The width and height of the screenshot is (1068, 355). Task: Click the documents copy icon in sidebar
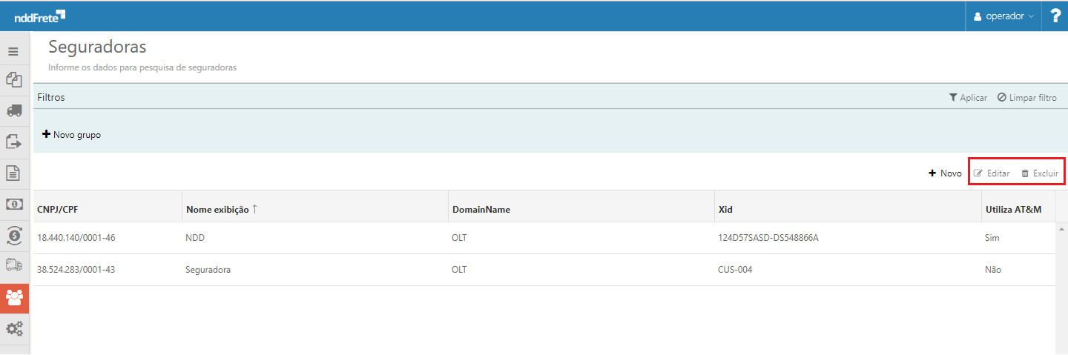[x=13, y=79]
